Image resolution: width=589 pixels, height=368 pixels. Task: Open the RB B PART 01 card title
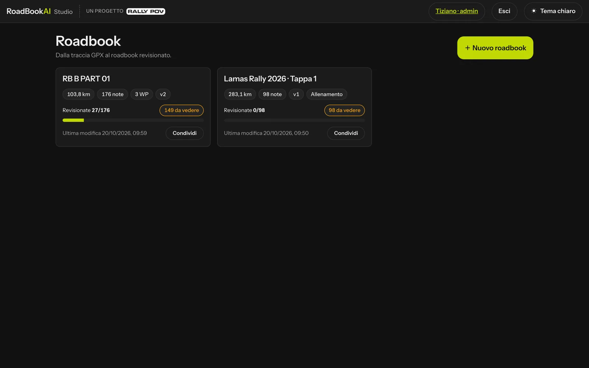click(x=86, y=79)
